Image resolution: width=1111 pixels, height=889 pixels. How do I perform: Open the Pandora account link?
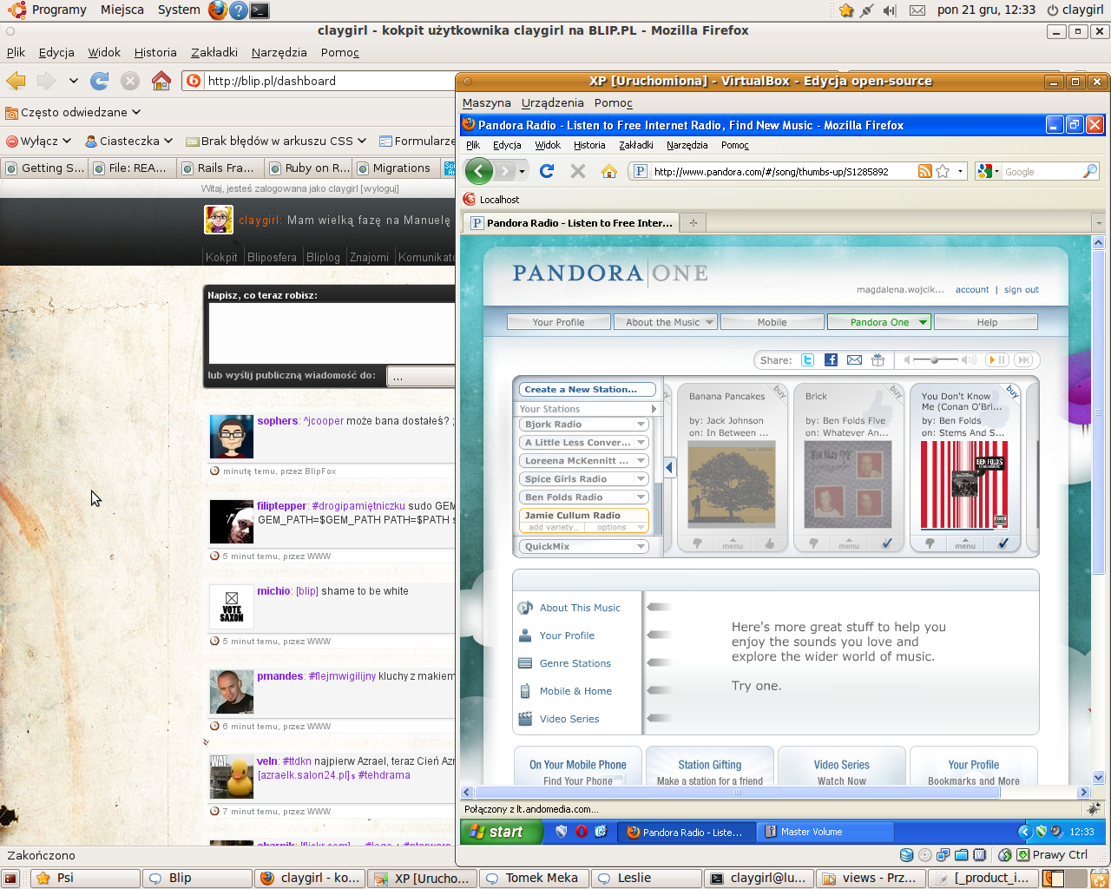tap(972, 290)
